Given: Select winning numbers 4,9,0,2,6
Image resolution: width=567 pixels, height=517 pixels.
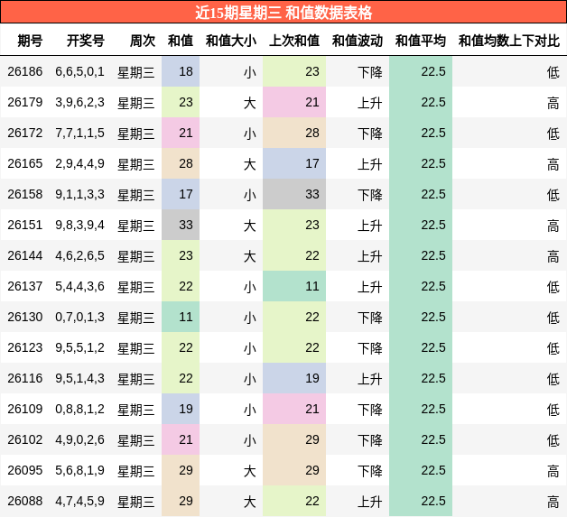Looking at the screenshot, I should pyautogui.click(x=80, y=439).
